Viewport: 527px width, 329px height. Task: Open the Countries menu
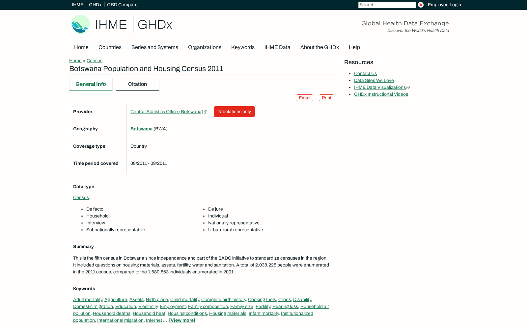110,47
